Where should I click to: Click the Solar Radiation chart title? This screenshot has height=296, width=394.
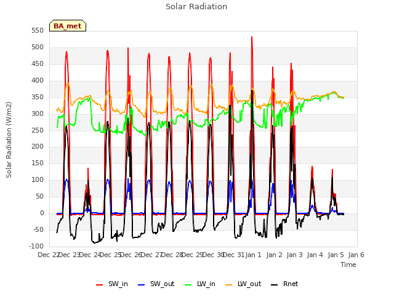click(196, 7)
